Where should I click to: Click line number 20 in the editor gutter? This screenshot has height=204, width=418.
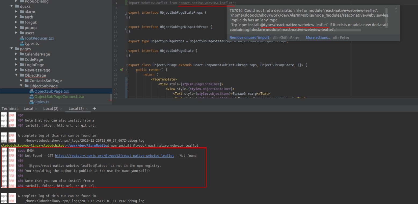(116, 65)
